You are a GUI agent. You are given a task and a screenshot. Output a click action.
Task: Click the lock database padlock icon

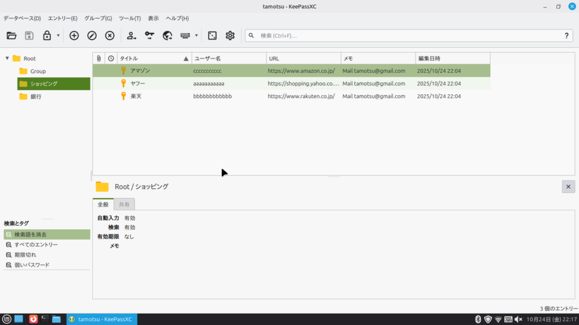pos(47,36)
